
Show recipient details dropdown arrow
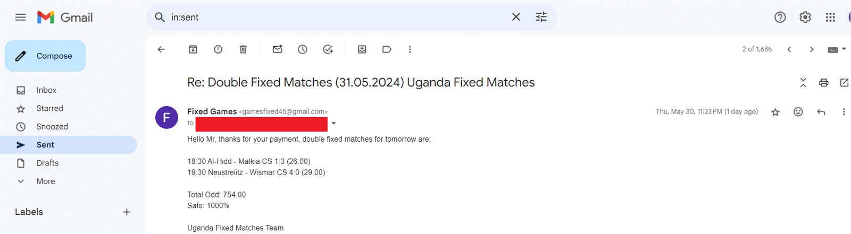[x=333, y=124]
